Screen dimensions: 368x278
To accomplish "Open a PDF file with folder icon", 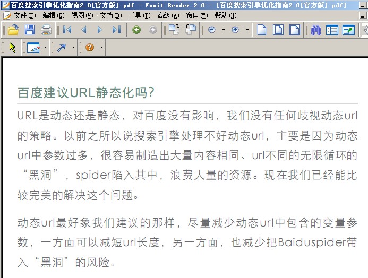I will (x=13, y=30).
